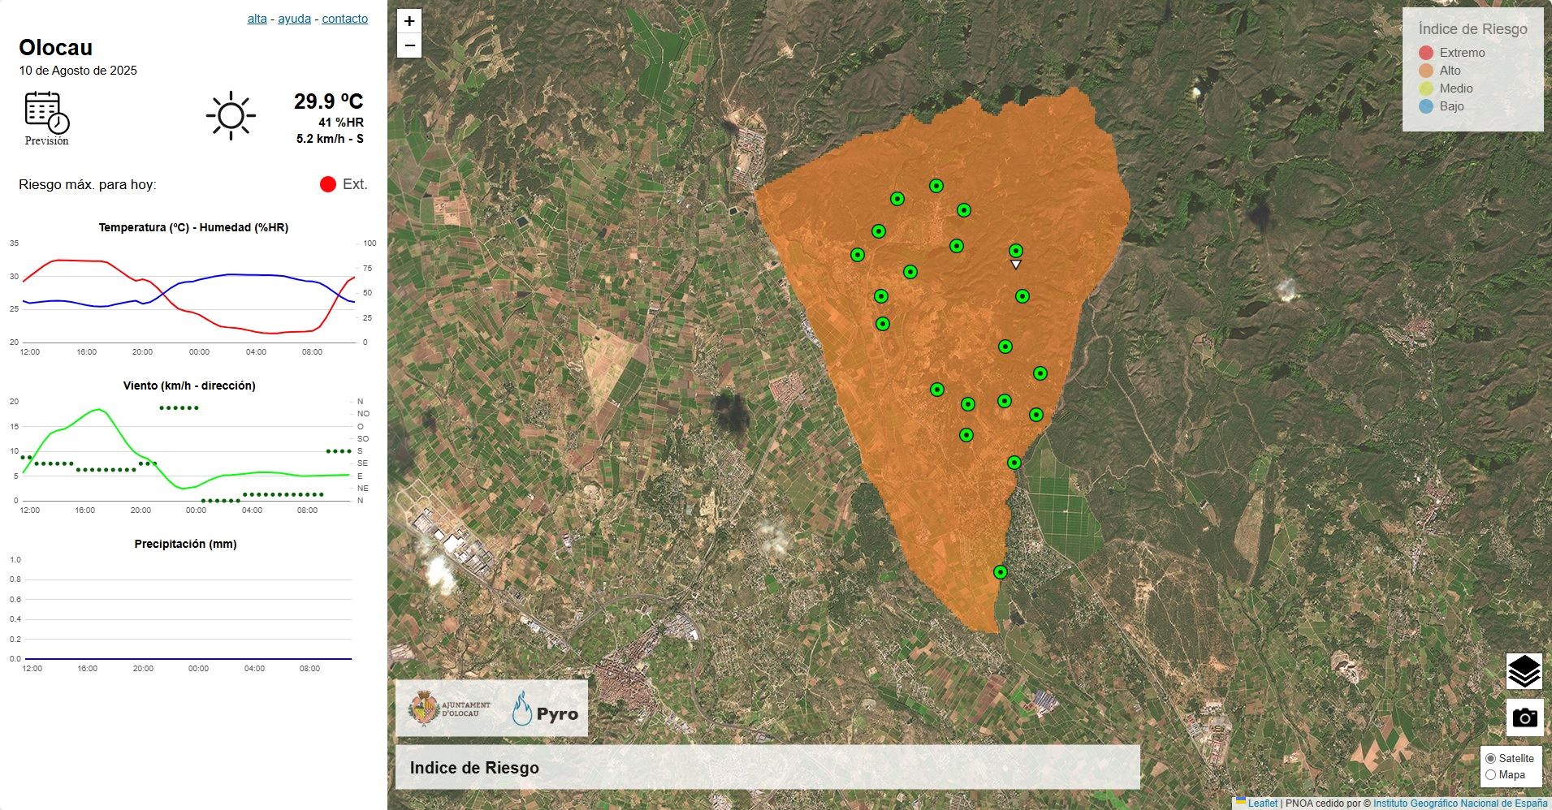
Task: Expand the Indice de Riesgo bottom bar
Action: click(474, 767)
